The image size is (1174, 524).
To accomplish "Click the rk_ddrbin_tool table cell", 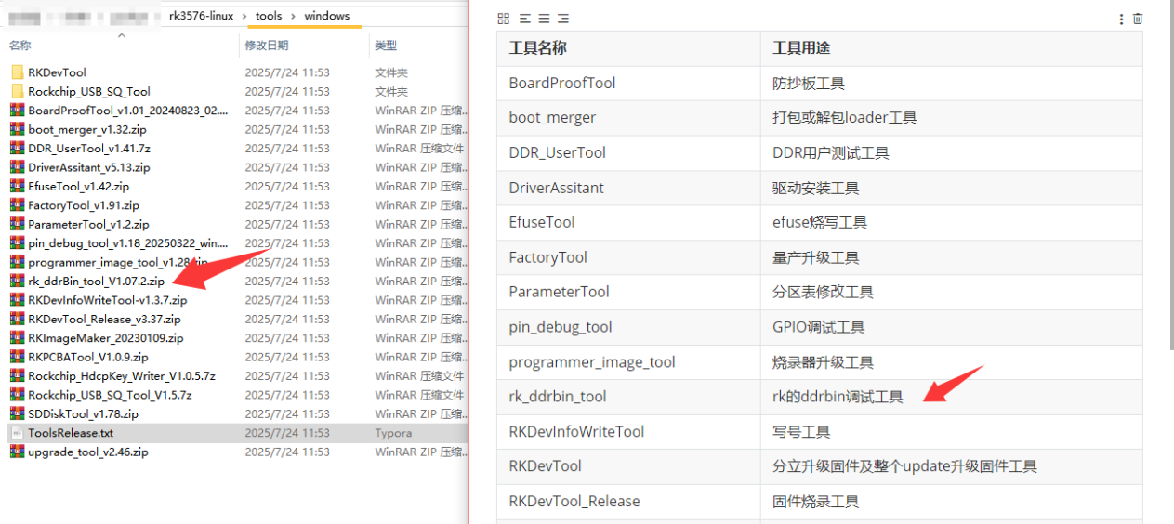I will point(558,397).
